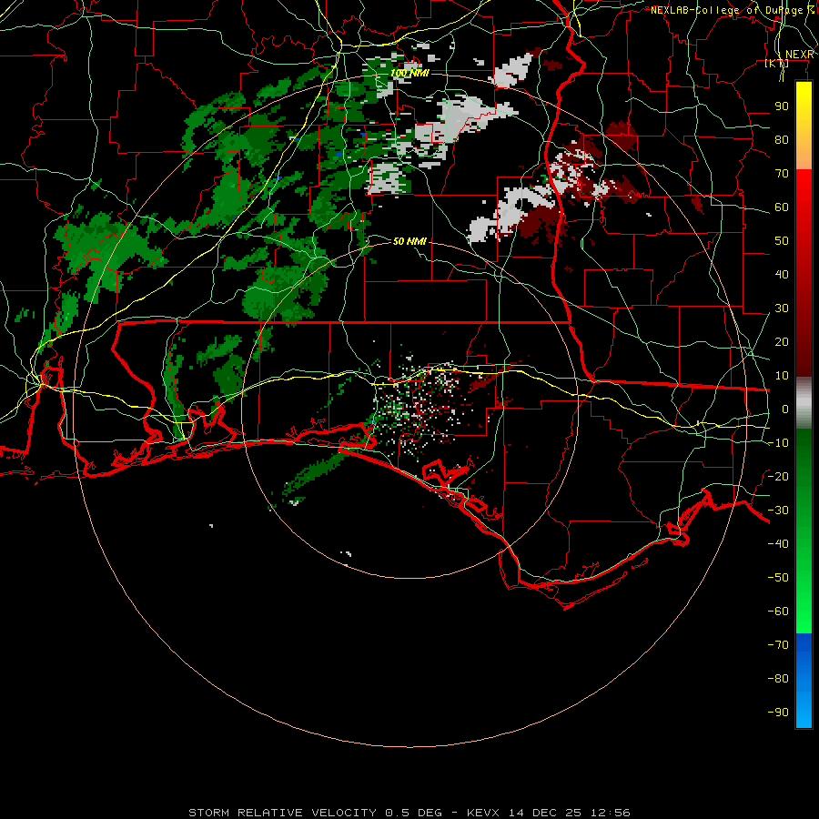Click the 50 value on the velocity scale
This screenshot has height=819, width=819.
(x=782, y=241)
